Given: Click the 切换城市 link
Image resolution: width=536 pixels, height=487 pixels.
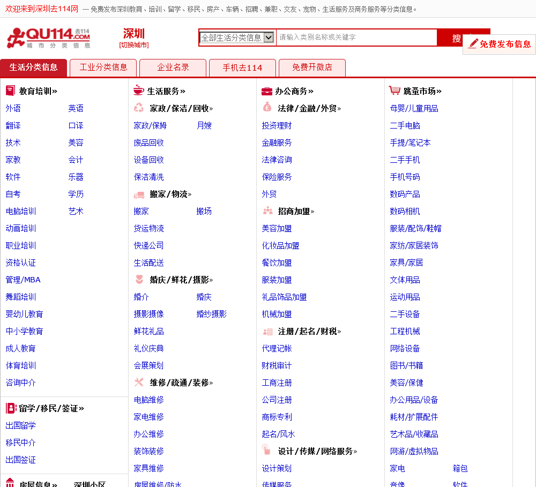Looking at the screenshot, I should coord(133,45).
